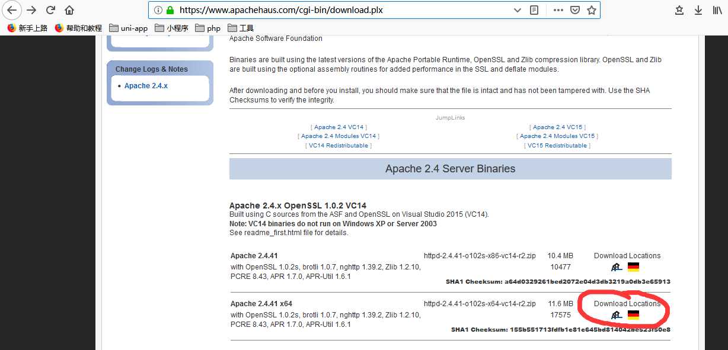The image size is (728, 350).
Task: Click httpd-2.4.41-o102s-x86-vc14-r2.zip filename
Action: click(480, 256)
